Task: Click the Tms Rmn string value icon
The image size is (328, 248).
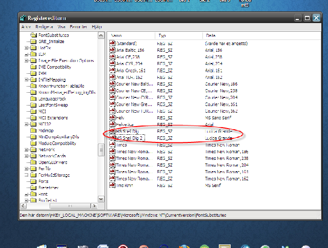Action: (112, 185)
